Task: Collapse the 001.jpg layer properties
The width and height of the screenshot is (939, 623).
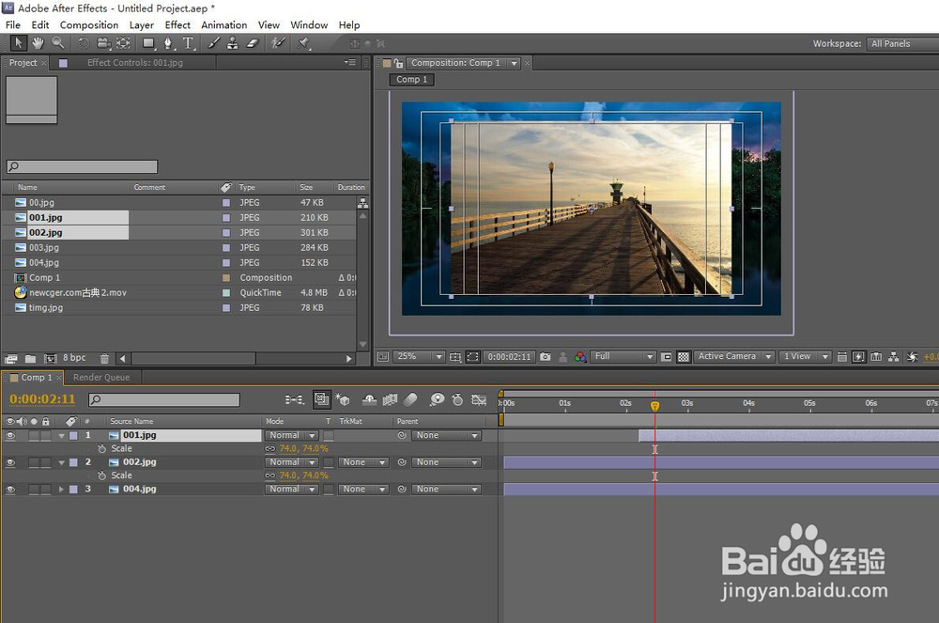Action: [62, 436]
